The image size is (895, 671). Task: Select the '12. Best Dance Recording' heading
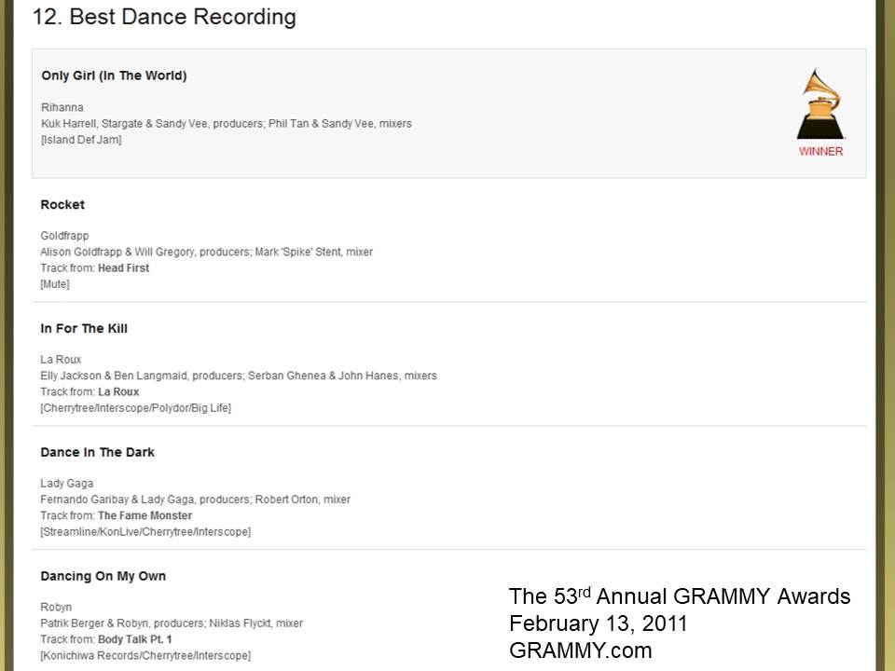point(165,17)
